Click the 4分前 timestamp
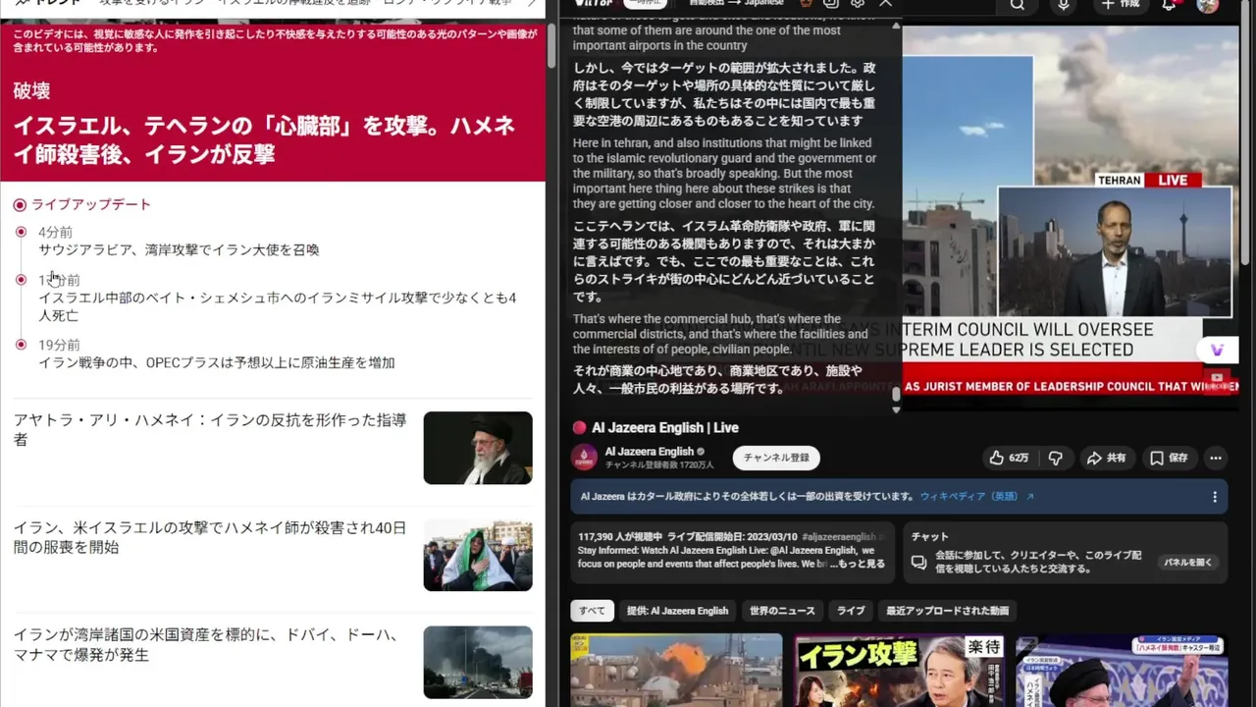 55,232
